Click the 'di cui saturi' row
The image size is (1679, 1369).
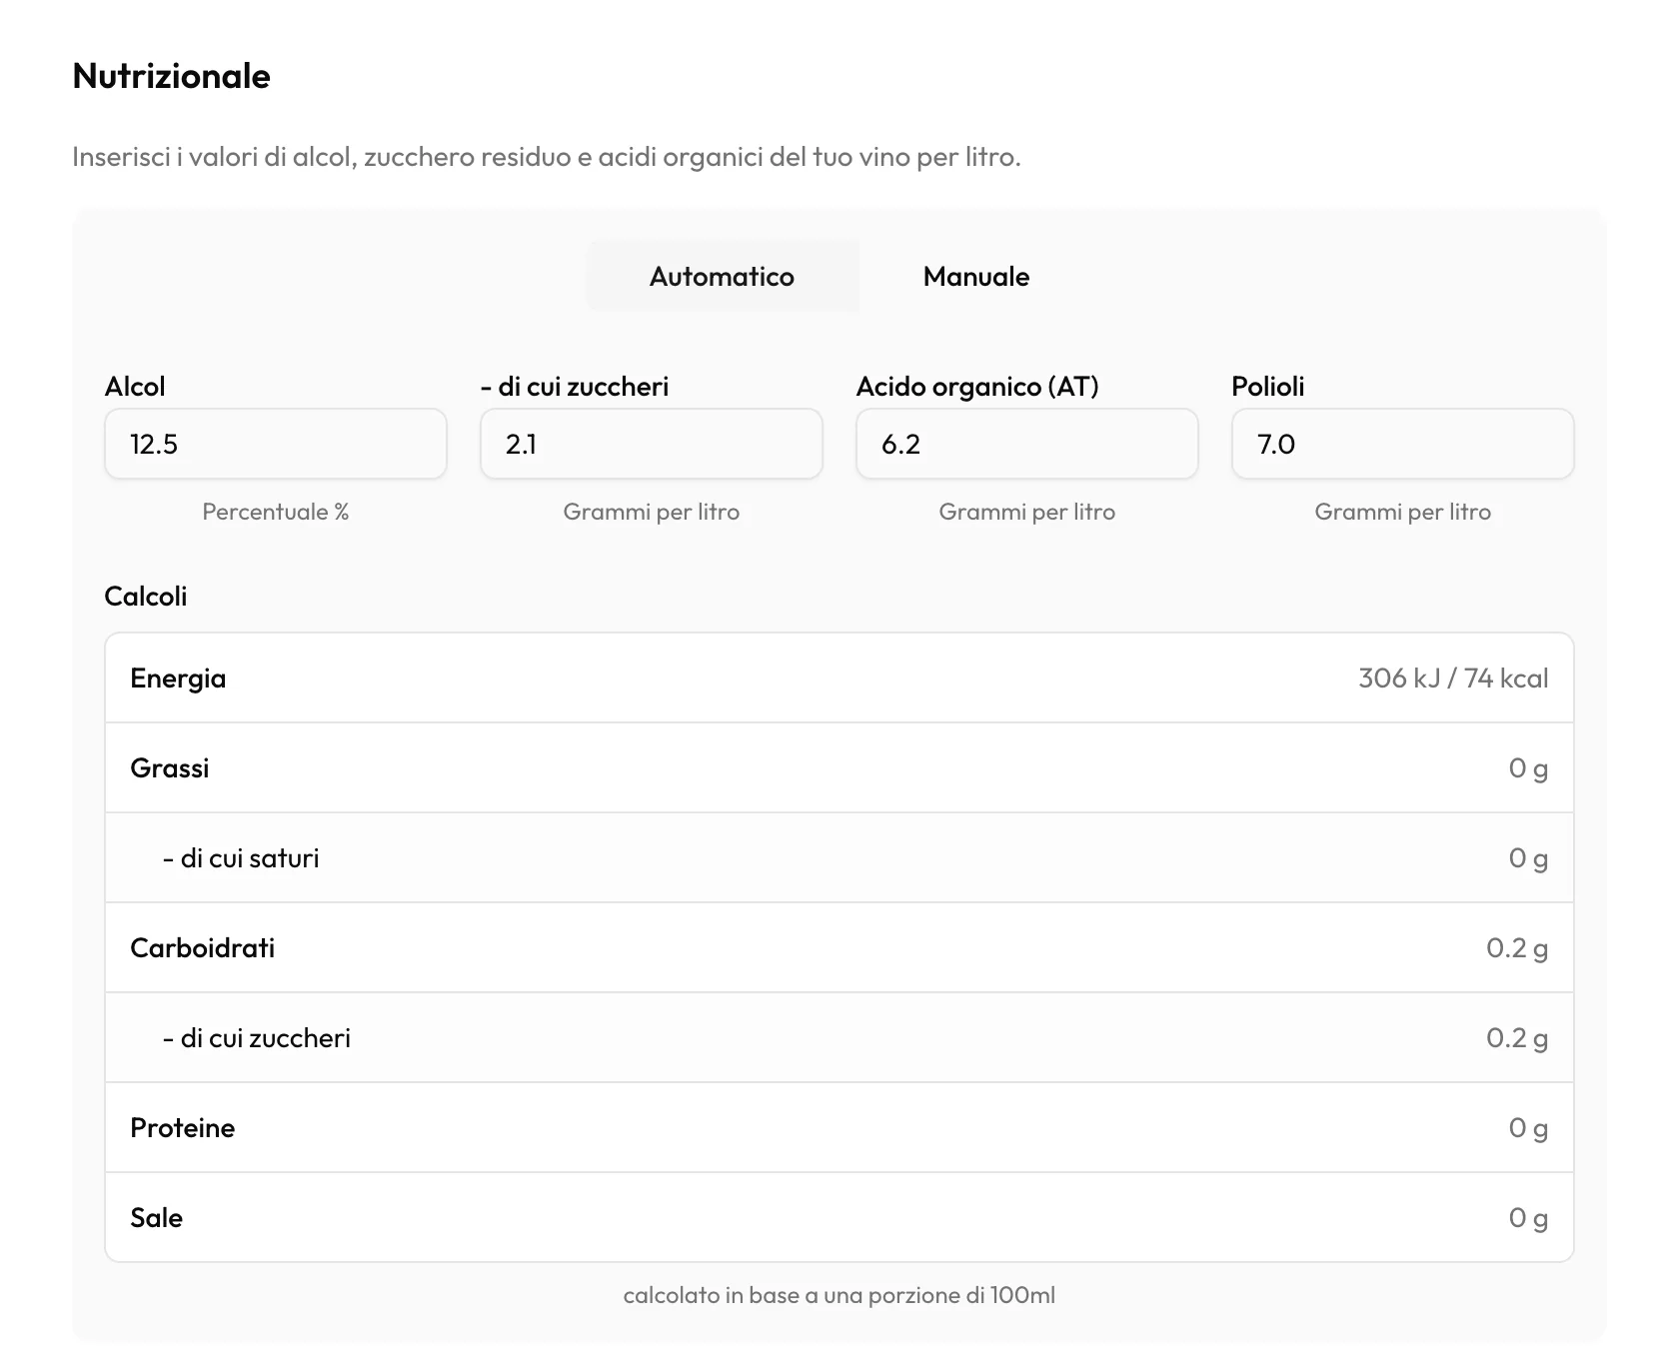pyautogui.click(x=839, y=857)
